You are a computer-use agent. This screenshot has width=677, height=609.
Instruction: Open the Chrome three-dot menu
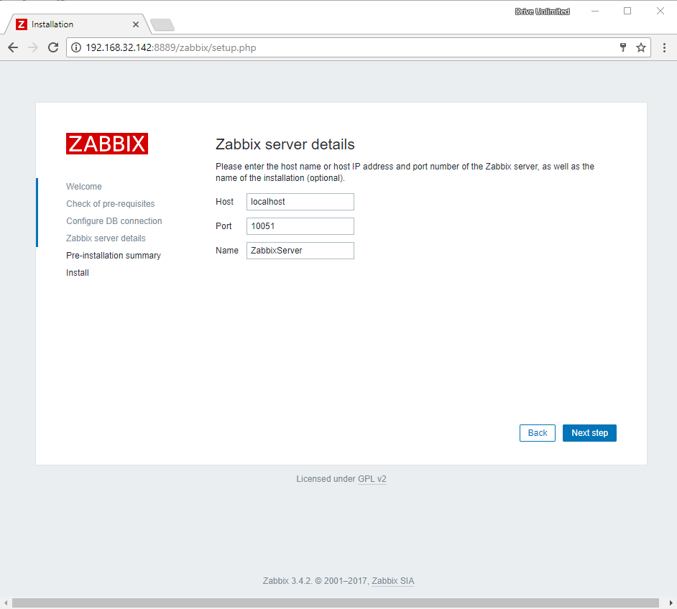pos(664,47)
